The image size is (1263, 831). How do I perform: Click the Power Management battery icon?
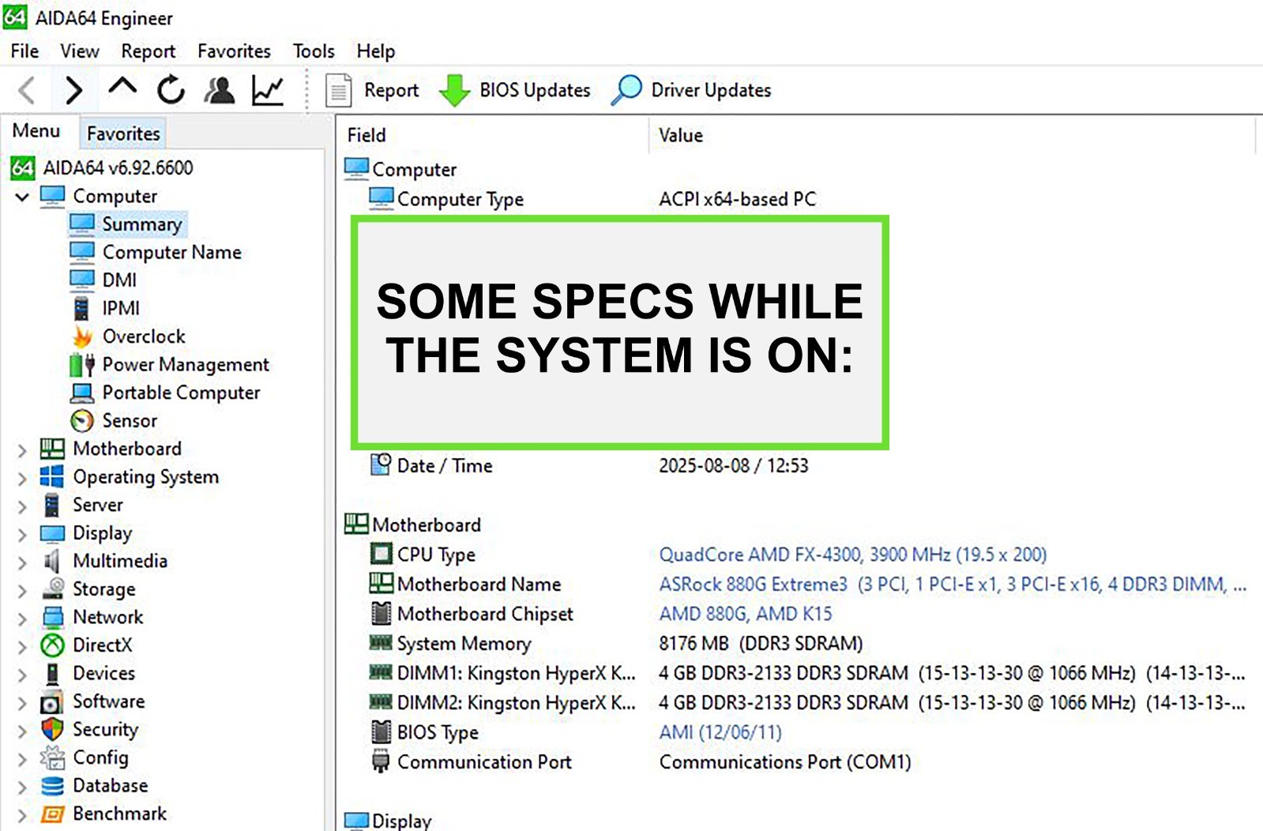point(82,365)
